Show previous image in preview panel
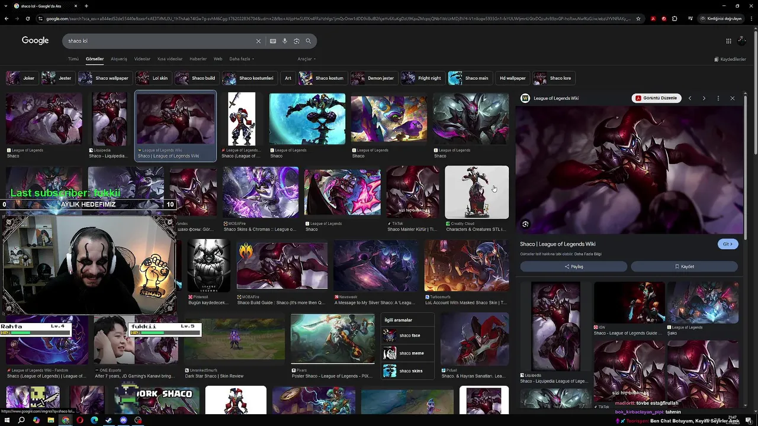758x426 pixels. 689,98
